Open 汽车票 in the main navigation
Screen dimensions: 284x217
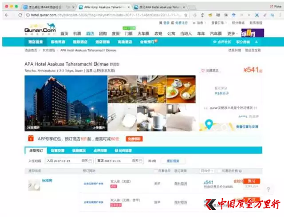216,34
